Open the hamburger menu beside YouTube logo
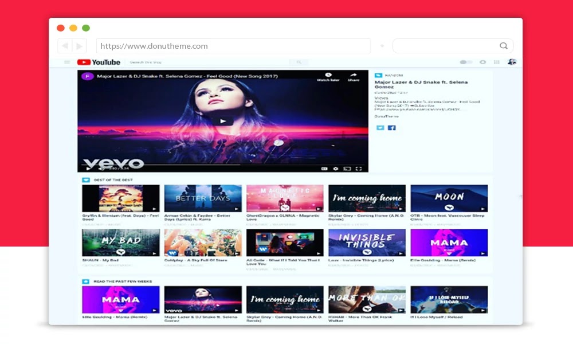Image resolution: width=573 pixels, height=344 pixels. [67, 62]
